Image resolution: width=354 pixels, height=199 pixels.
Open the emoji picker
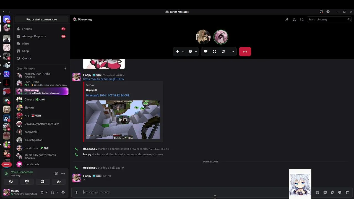pos(340,192)
